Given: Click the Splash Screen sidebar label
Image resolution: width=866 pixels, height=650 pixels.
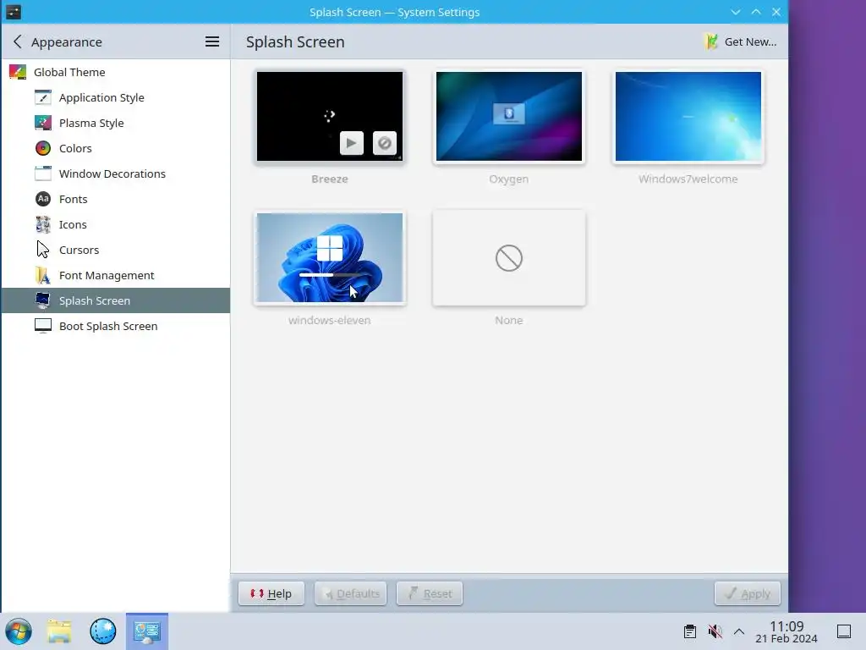Looking at the screenshot, I should 95,300.
